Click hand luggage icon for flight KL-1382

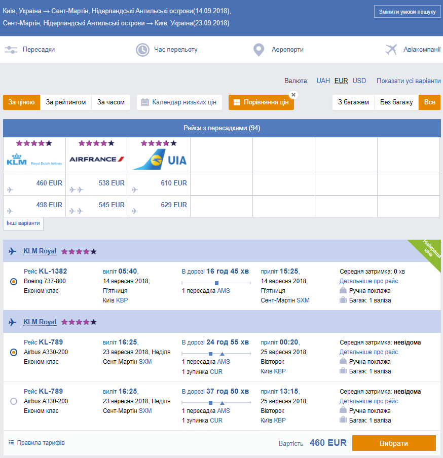pyautogui.click(x=343, y=290)
